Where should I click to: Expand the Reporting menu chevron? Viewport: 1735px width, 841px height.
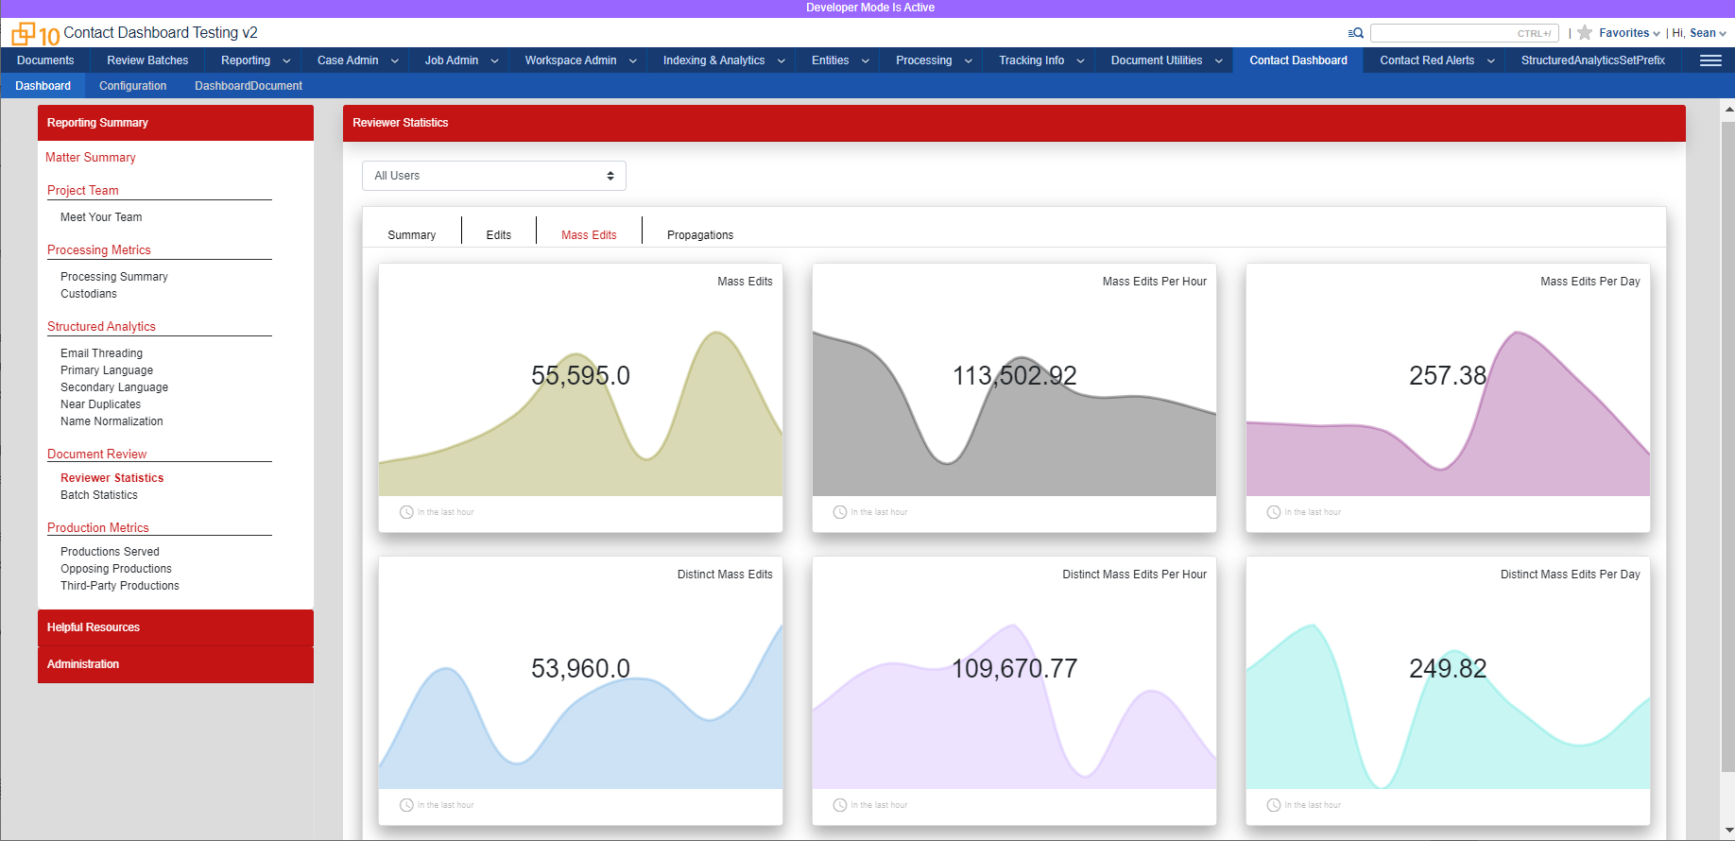(x=286, y=61)
